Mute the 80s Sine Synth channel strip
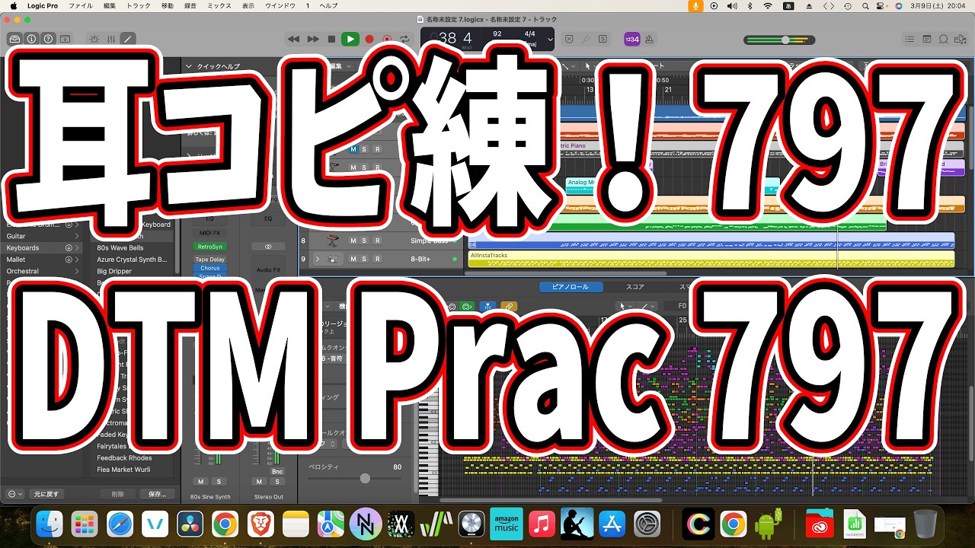Viewport: 975px width, 548px height. [x=200, y=482]
